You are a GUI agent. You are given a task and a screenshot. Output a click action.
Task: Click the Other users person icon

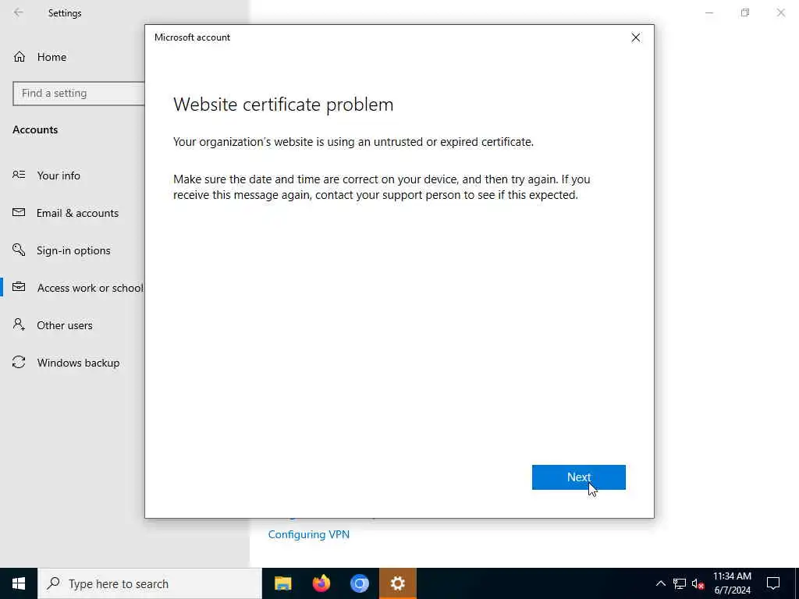(x=19, y=324)
